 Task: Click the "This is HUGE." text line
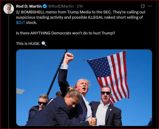(28, 44)
